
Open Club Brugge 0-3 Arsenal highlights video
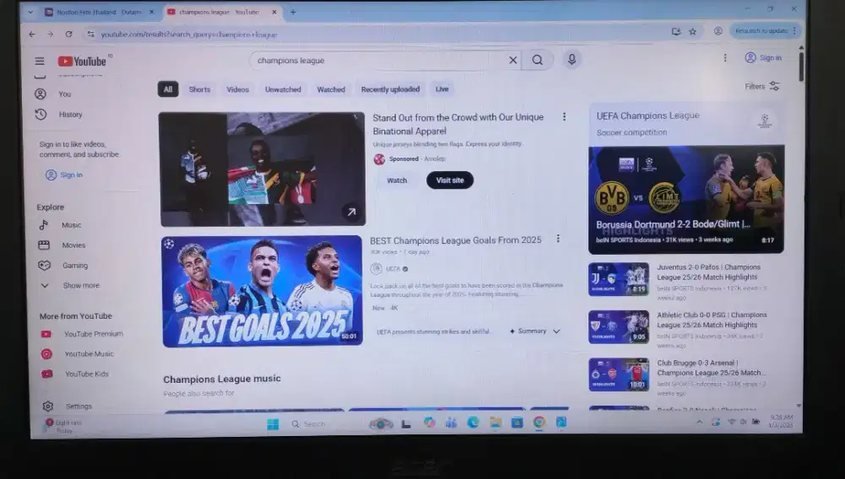619,374
